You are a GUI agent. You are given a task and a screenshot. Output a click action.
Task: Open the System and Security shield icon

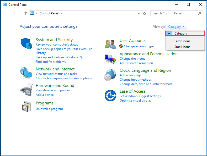click(26, 43)
